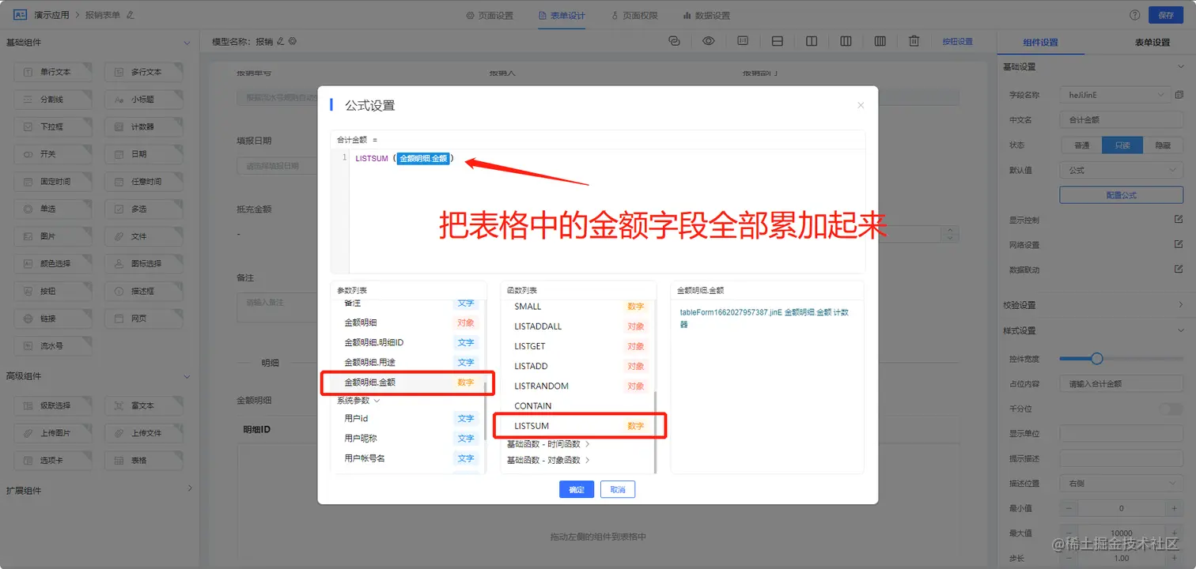Click the three-column layout icon
The image size is (1196, 569).
(846, 41)
